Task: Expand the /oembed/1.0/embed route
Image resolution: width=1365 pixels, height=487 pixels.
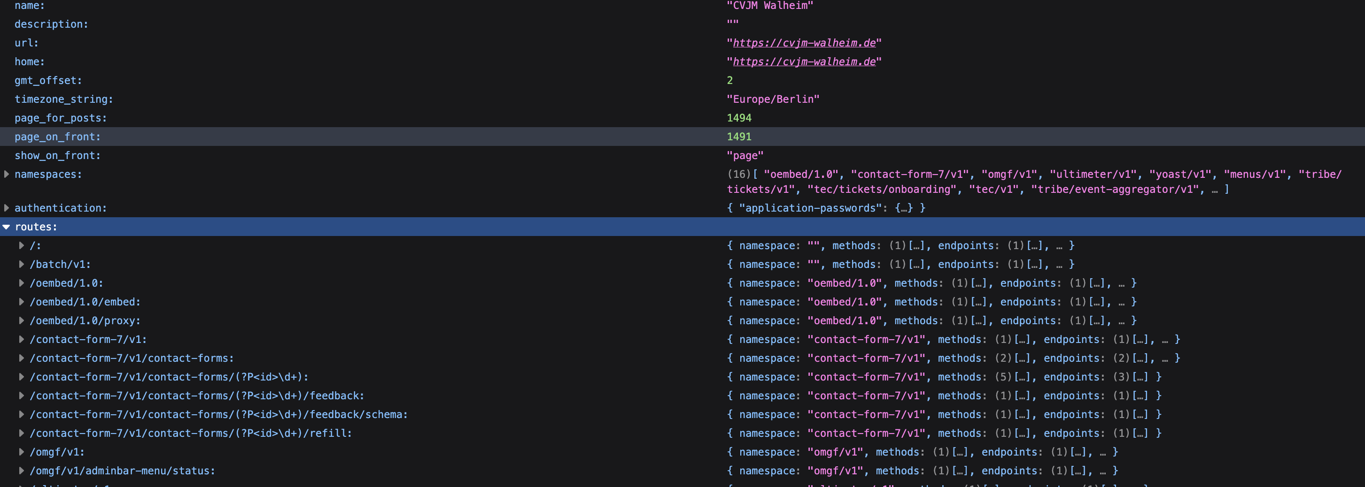Action: (21, 302)
